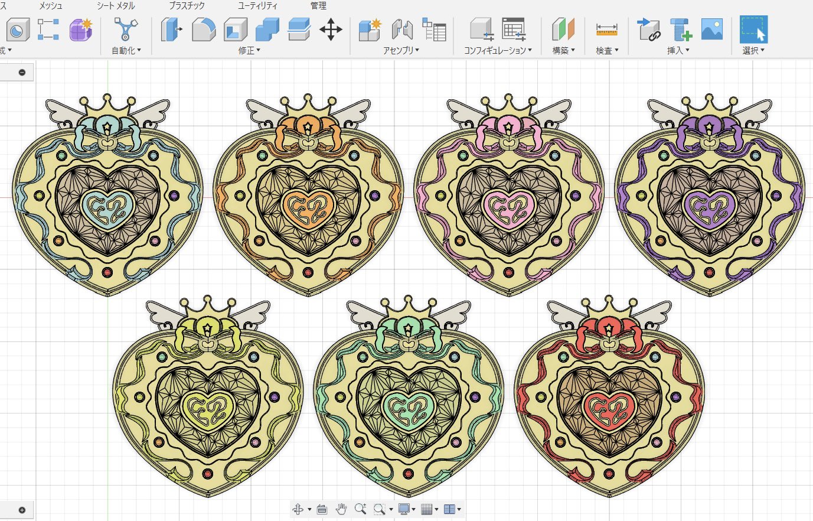Expand the Viewports dropdown arrow
The width and height of the screenshot is (813, 521).
coord(459,510)
